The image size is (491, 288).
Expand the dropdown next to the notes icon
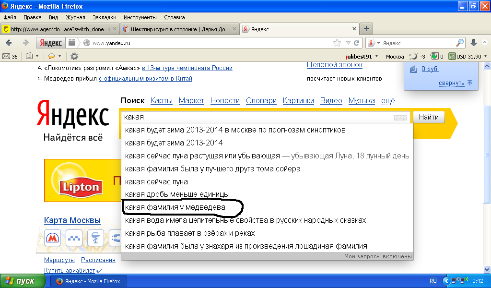[37, 57]
